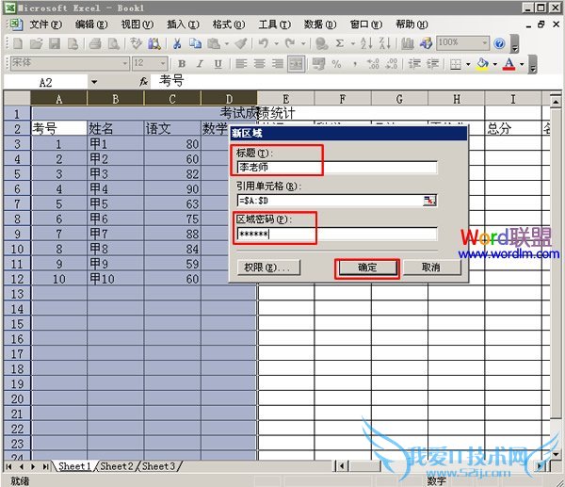
Task: Click the Print Preview icon
Action: click(x=114, y=43)
